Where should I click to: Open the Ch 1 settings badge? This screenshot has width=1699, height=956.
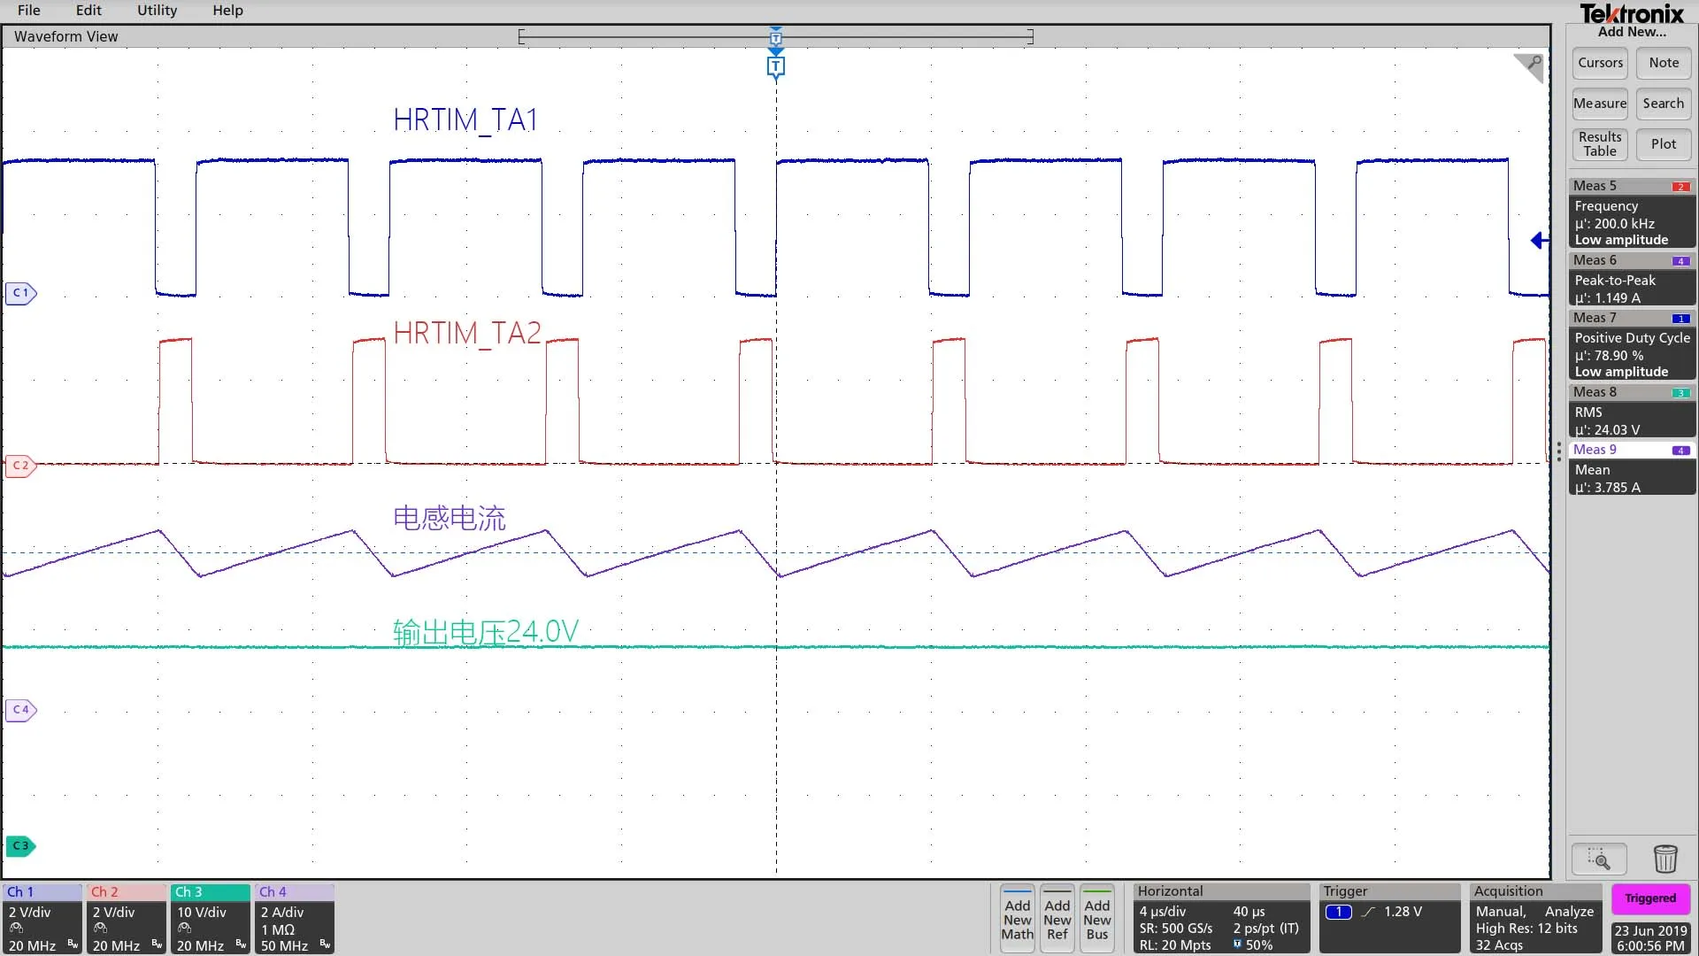(42, 919)
